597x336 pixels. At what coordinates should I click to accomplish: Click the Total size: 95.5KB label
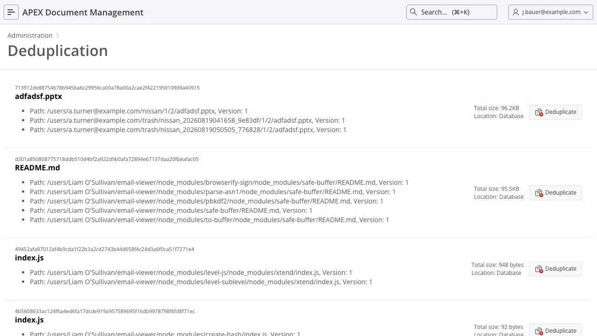point(496,189)
